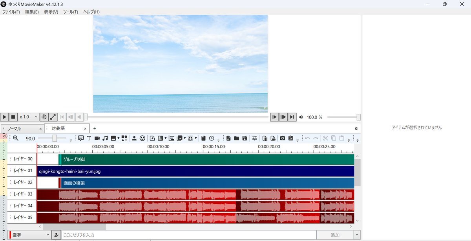Add an image item with picture icon
Screen dimensions: 471x241
113,138
